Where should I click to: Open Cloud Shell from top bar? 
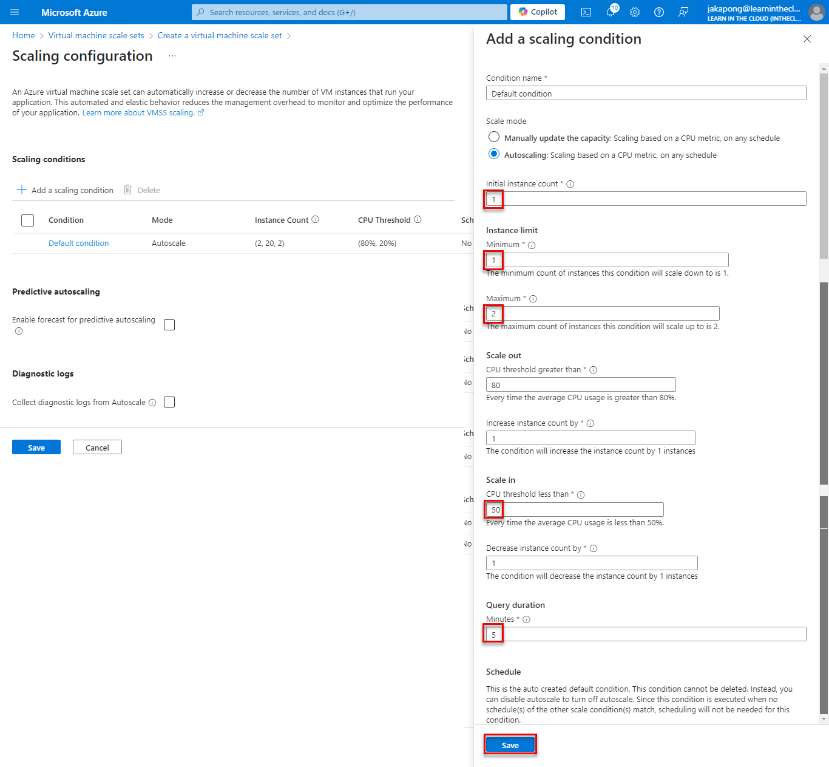[586, 12]
